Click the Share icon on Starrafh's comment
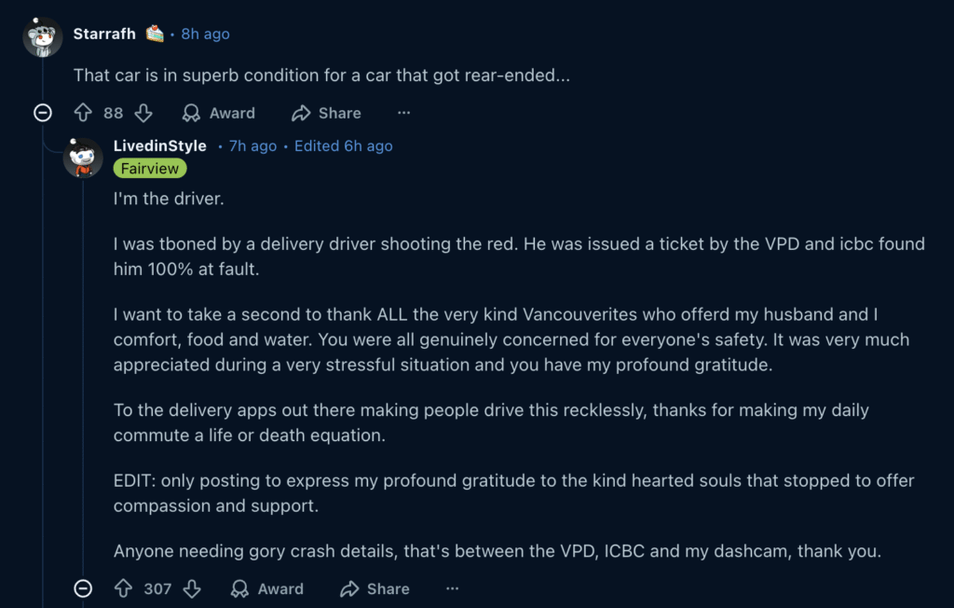The image size is (954, 608). [x=300, y=113]
